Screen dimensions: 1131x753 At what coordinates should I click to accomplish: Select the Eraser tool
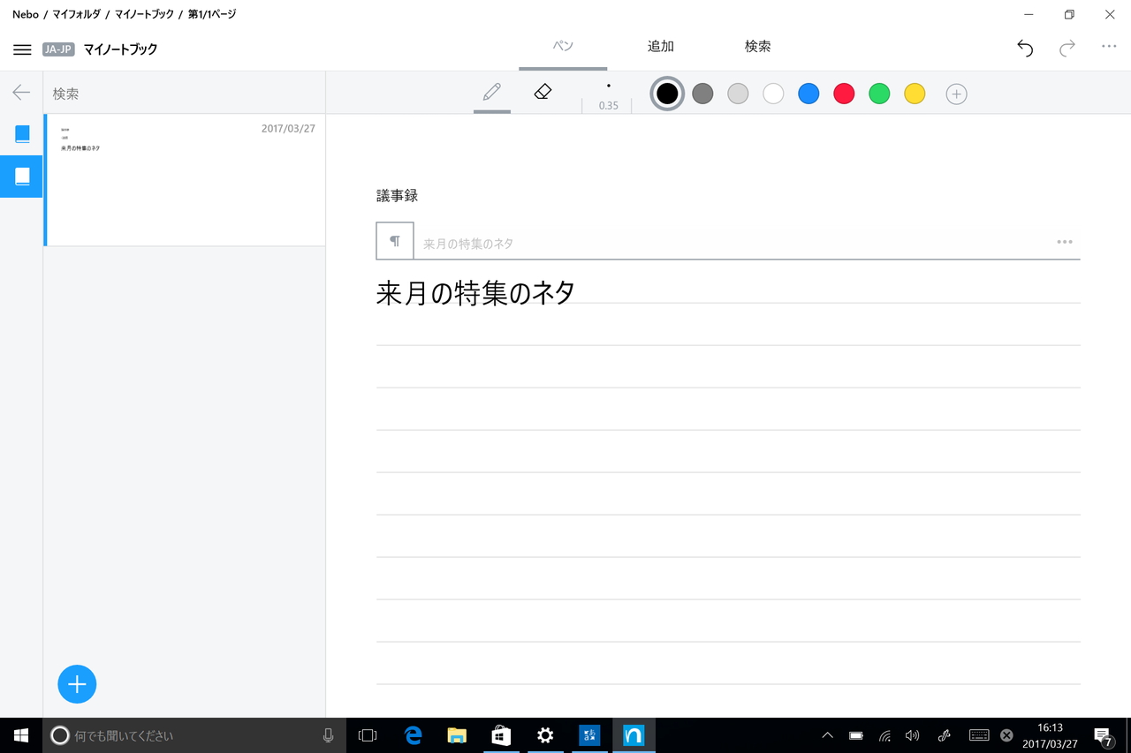[543, 92]
